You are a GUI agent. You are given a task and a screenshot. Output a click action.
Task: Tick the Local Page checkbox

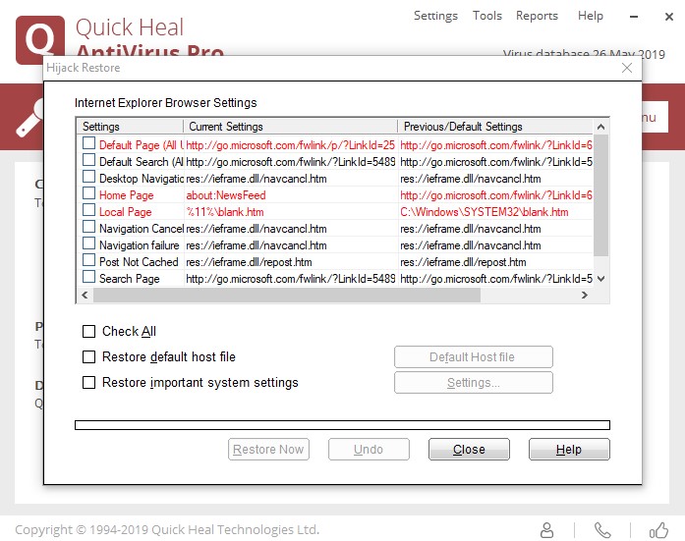(x=88, y=210)
